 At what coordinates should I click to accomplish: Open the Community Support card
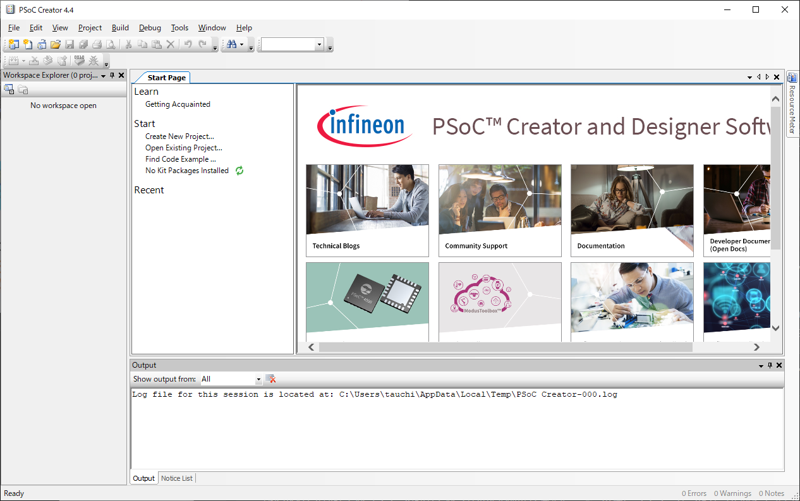(x=500, y=210)
